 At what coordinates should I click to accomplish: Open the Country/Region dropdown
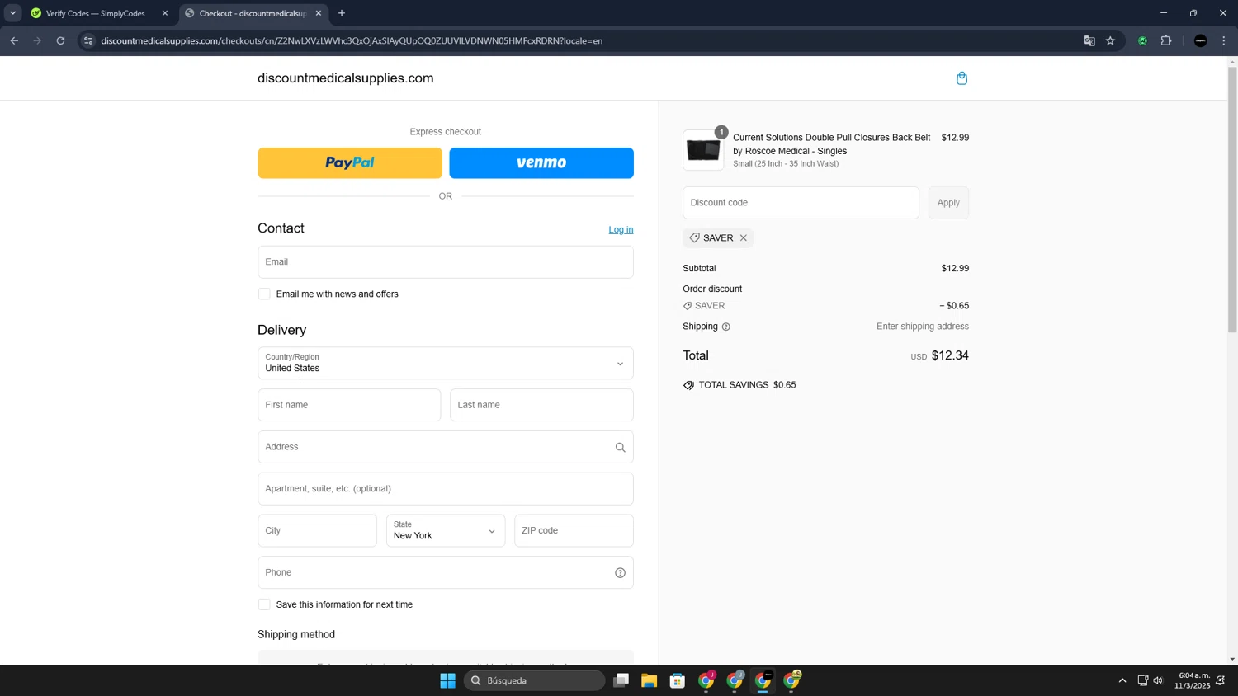pyautogui.click(x=446, y=364)
